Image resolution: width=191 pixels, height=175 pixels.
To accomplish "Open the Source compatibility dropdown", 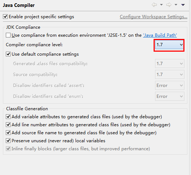I will click(170, 75).
